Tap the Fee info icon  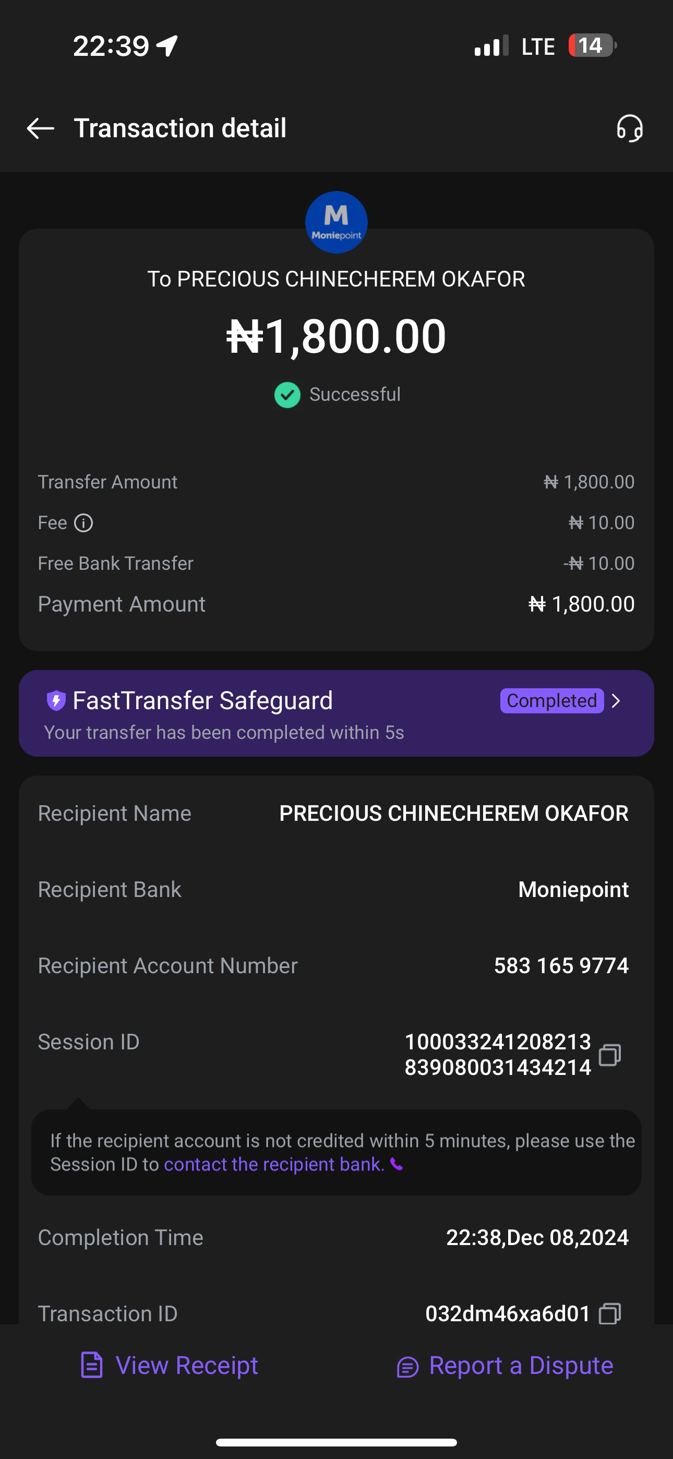point(84,523)
